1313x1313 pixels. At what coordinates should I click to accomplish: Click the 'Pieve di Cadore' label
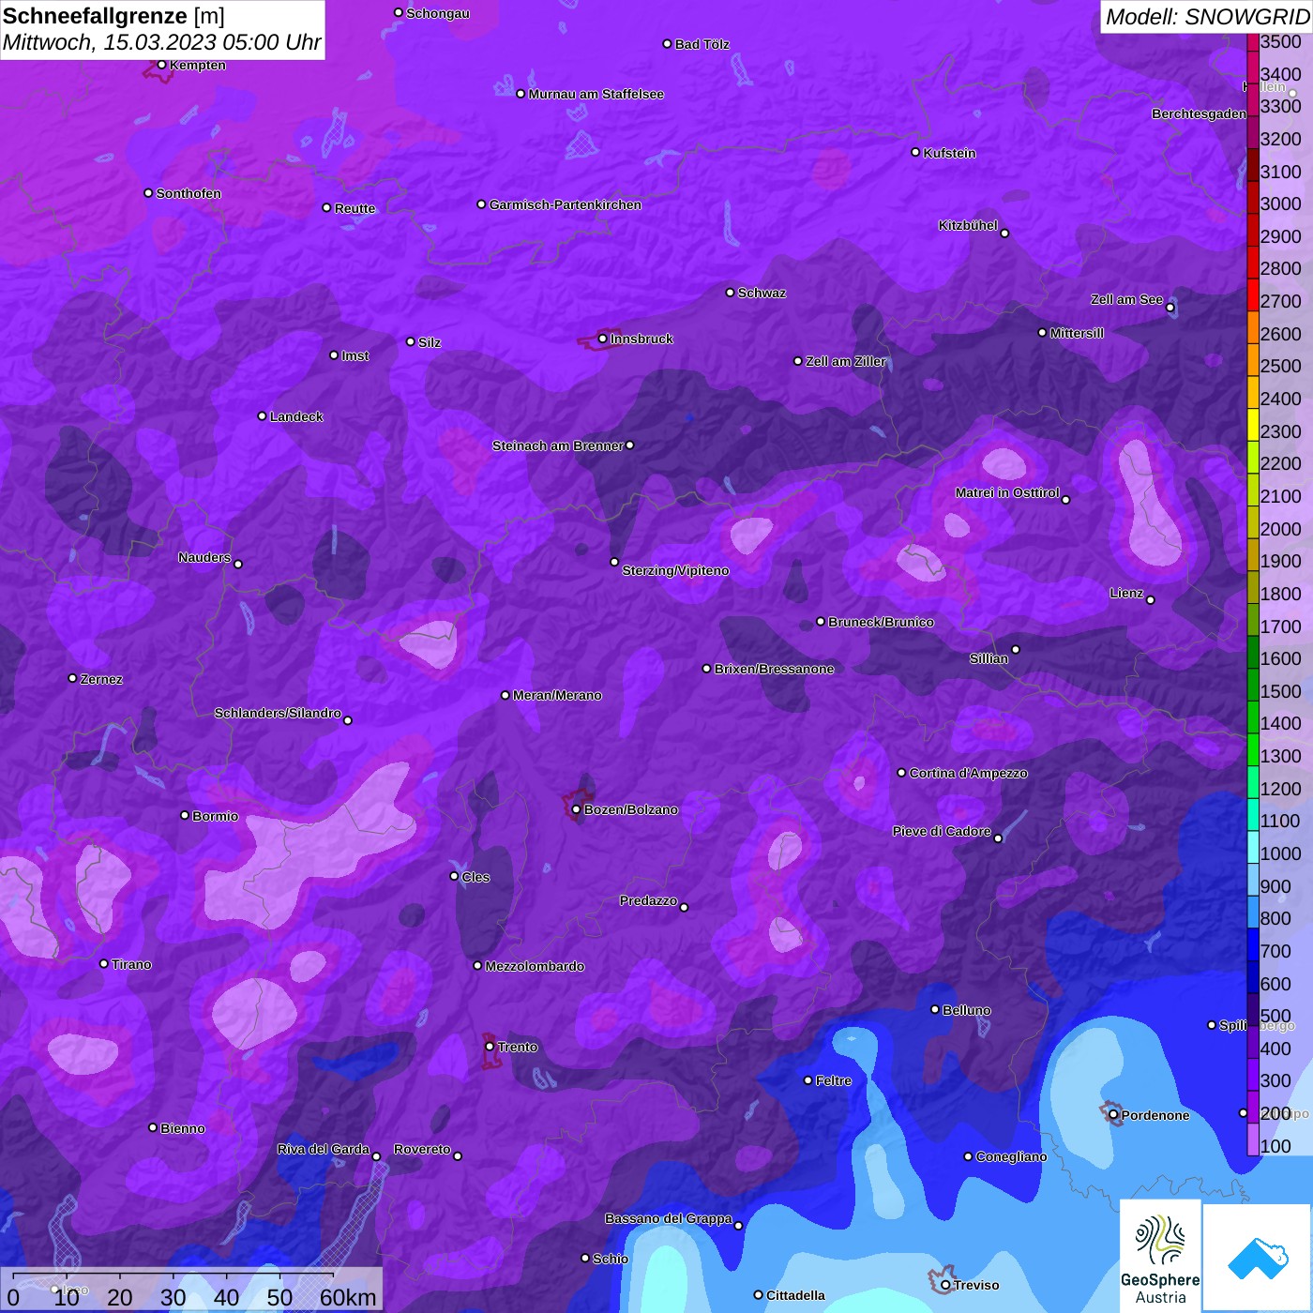pyautogui.click(x=942, y=831)
